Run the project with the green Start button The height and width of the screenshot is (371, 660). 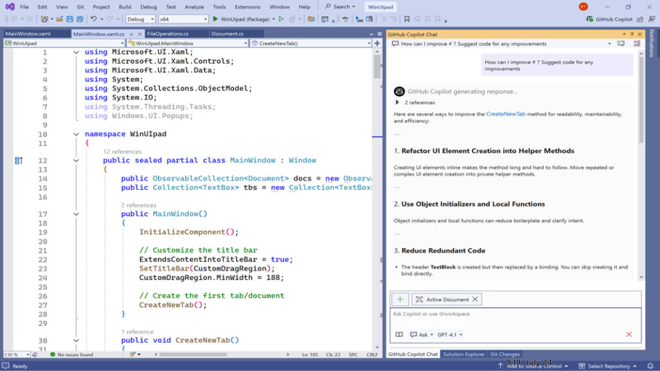[215, 19]
